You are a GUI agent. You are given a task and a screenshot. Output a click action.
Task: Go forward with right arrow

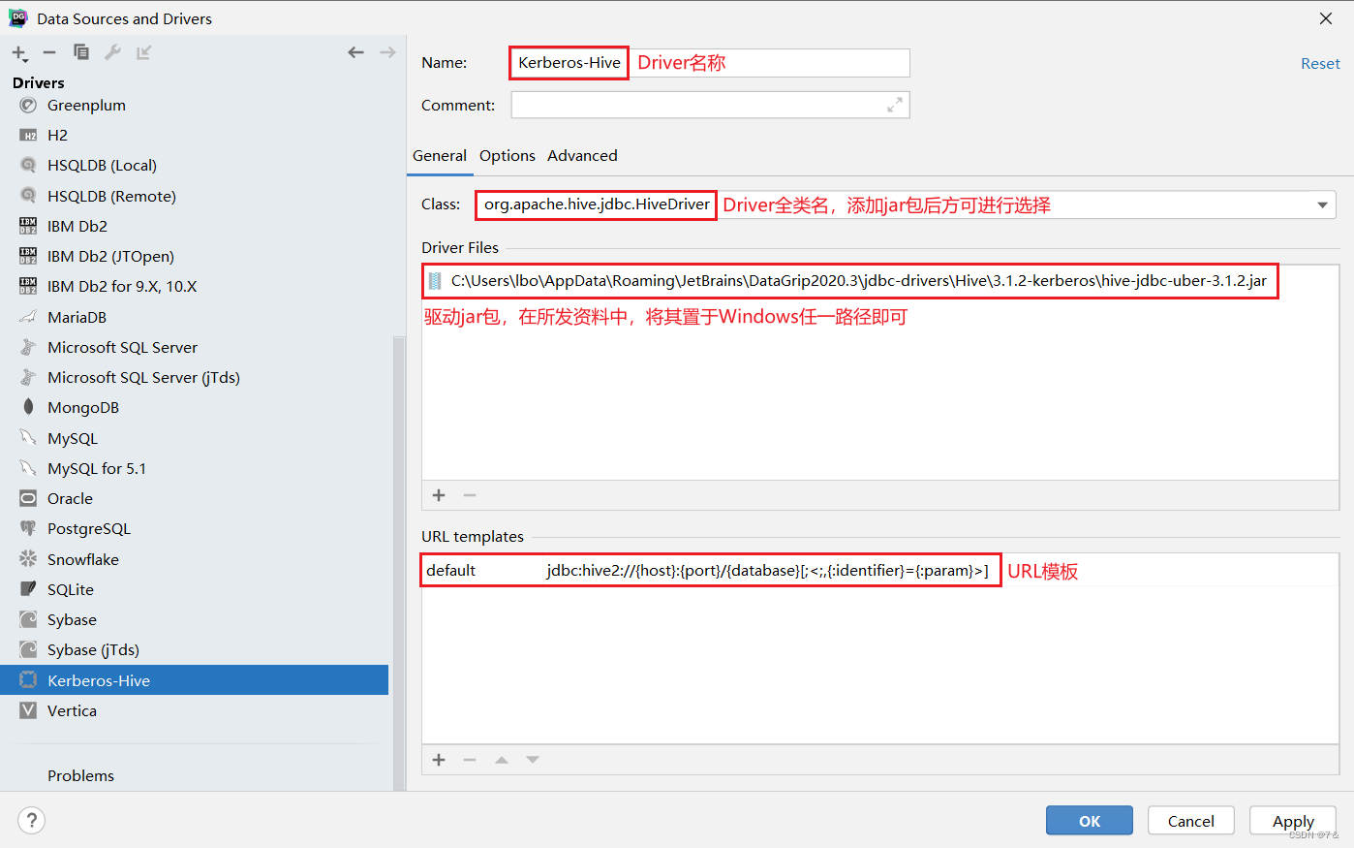[x=387, y=52]
